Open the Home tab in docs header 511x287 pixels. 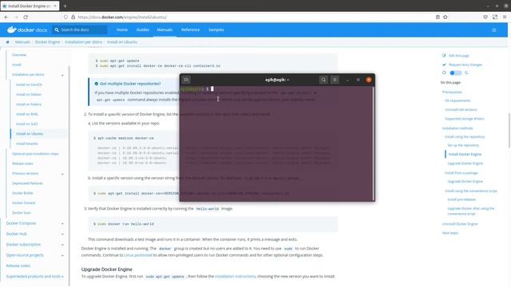coord(122,29)
